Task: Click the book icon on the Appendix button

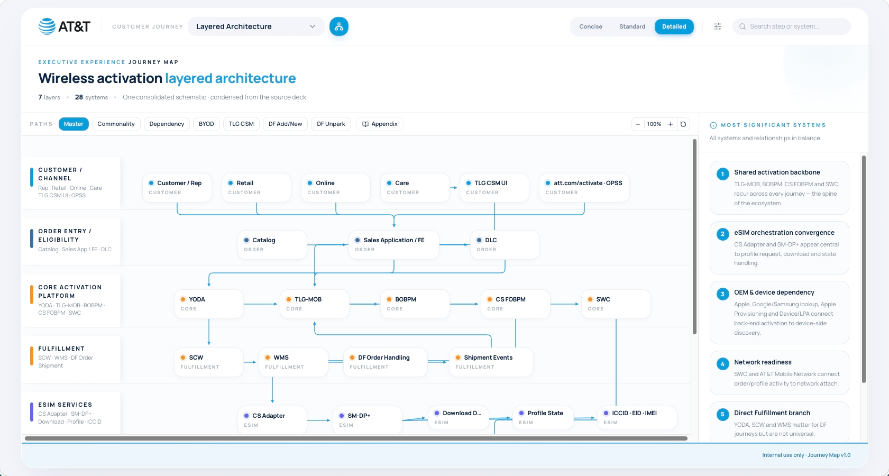Action: click(x=365, y=124)
